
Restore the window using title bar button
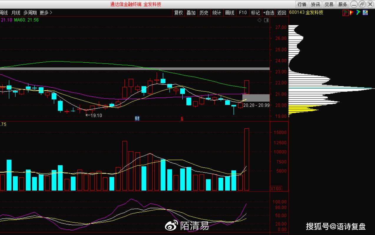tap(362, 4)
